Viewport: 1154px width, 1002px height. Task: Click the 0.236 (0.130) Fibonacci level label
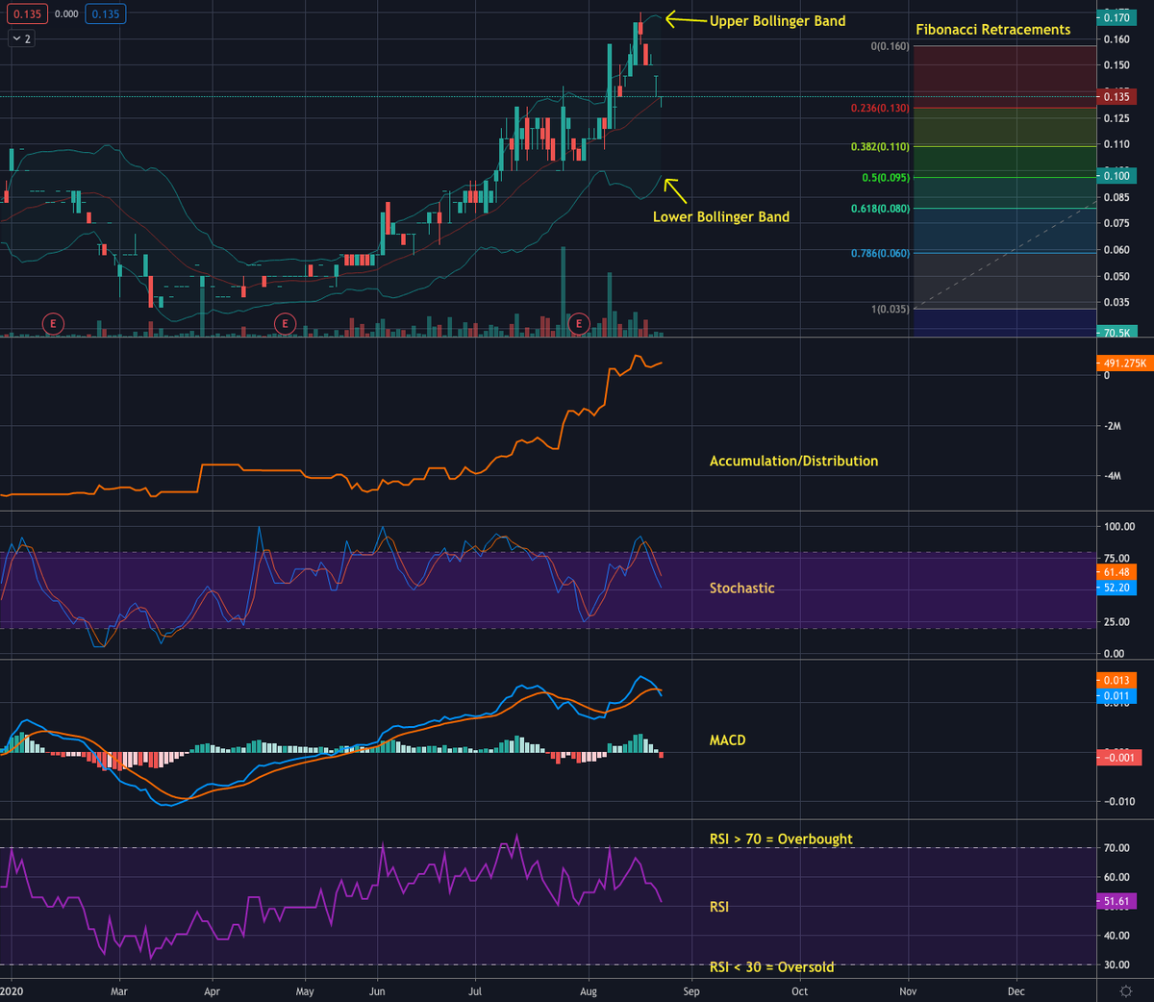[x=879, y=108]
